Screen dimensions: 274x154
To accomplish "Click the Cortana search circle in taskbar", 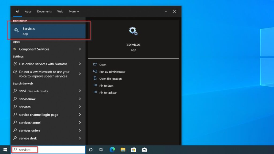I will coord(90,150).
